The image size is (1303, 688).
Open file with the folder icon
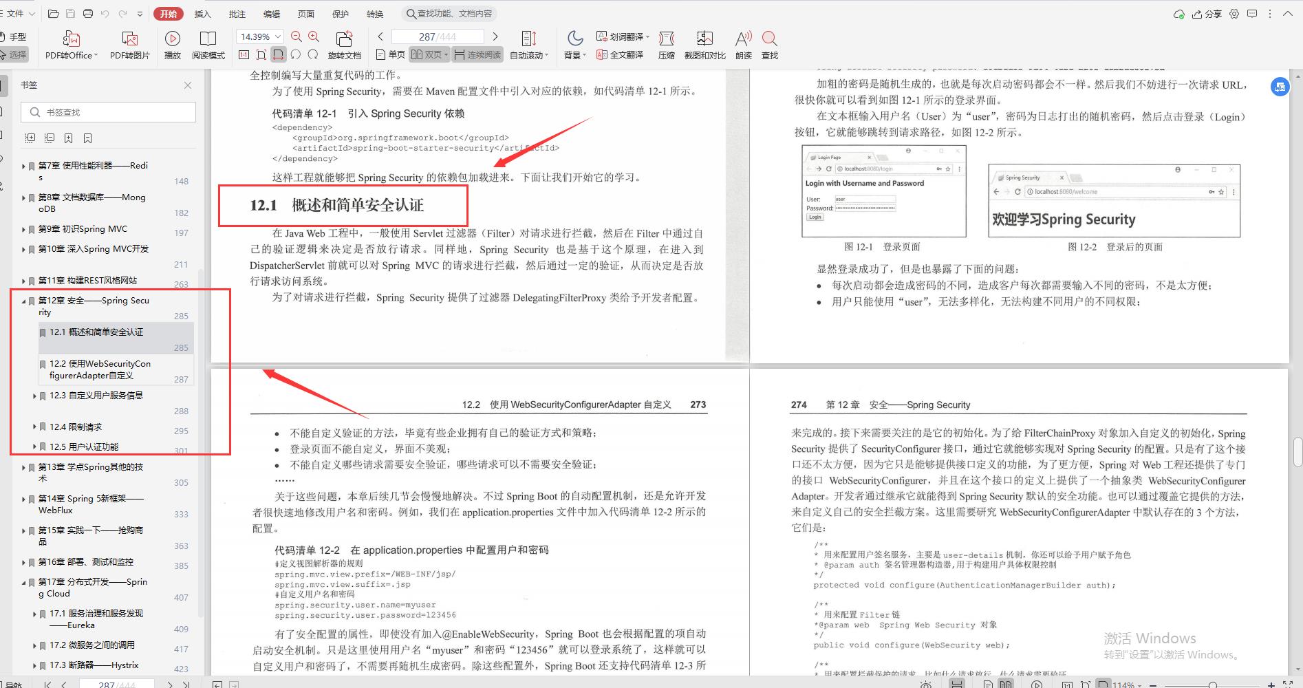54,14
